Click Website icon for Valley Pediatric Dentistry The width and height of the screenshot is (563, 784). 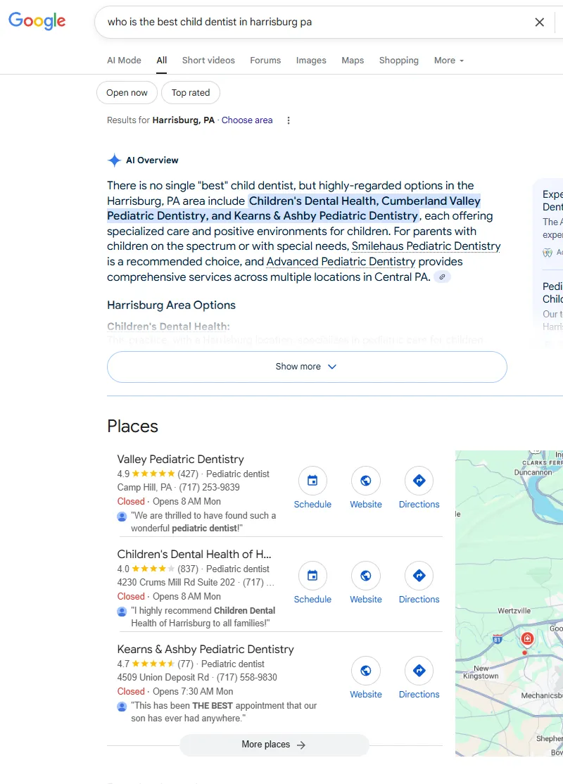[x=366, y=481]
